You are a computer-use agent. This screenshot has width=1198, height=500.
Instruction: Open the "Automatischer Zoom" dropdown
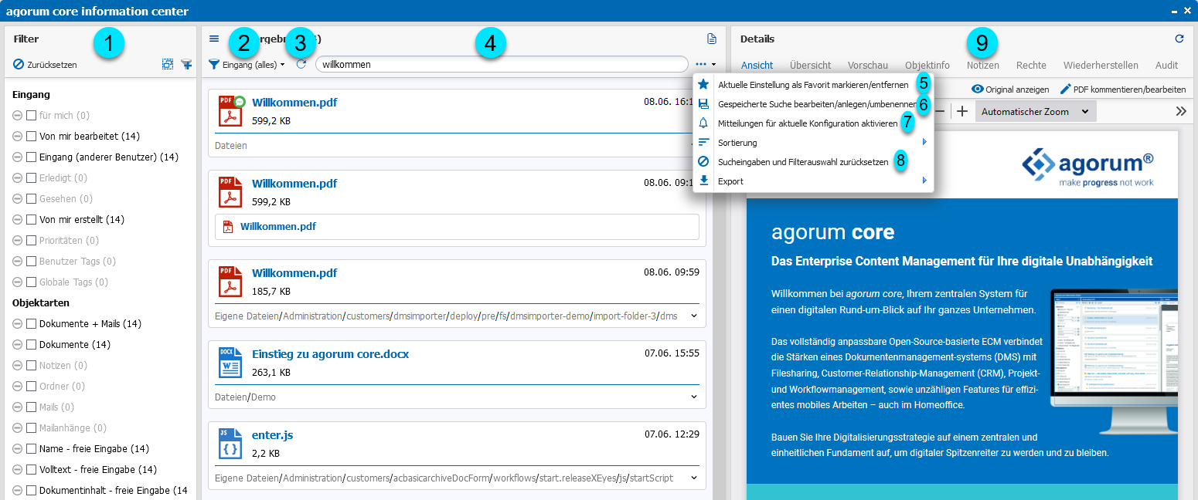tap(1036, 111)
